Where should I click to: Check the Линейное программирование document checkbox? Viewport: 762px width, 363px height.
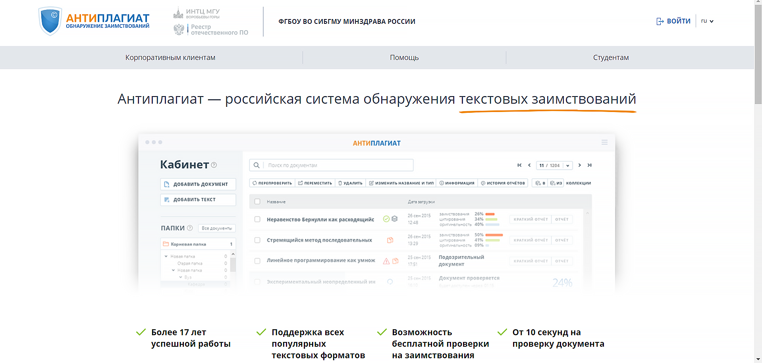tap(257, 261)
